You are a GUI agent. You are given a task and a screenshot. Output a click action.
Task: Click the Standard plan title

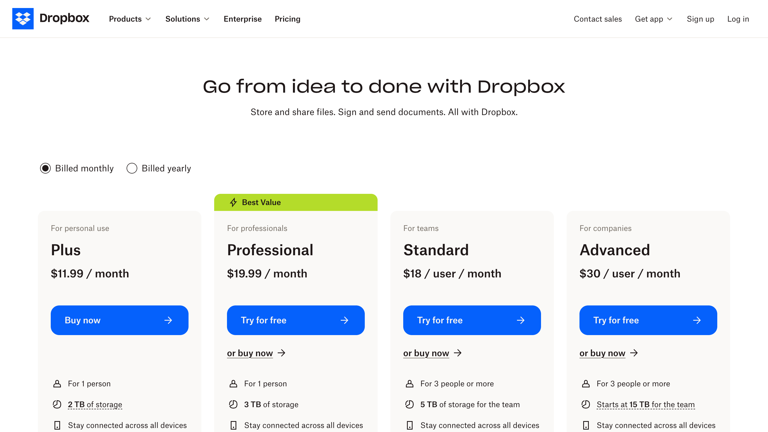[436, 250]
